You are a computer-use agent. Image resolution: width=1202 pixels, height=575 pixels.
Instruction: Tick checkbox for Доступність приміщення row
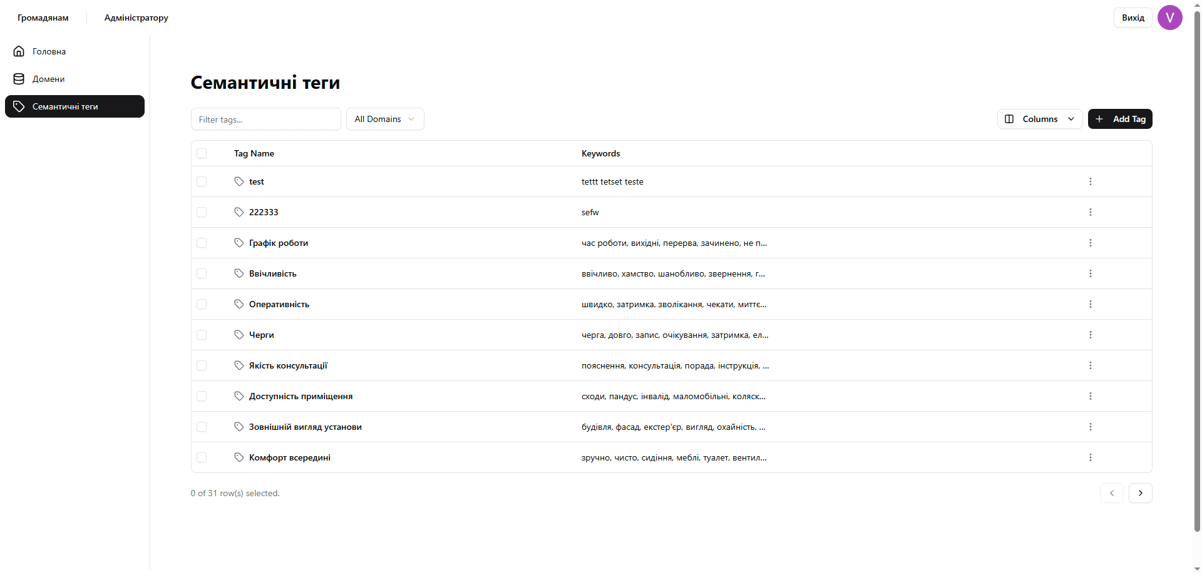click(x=202, y=396)
